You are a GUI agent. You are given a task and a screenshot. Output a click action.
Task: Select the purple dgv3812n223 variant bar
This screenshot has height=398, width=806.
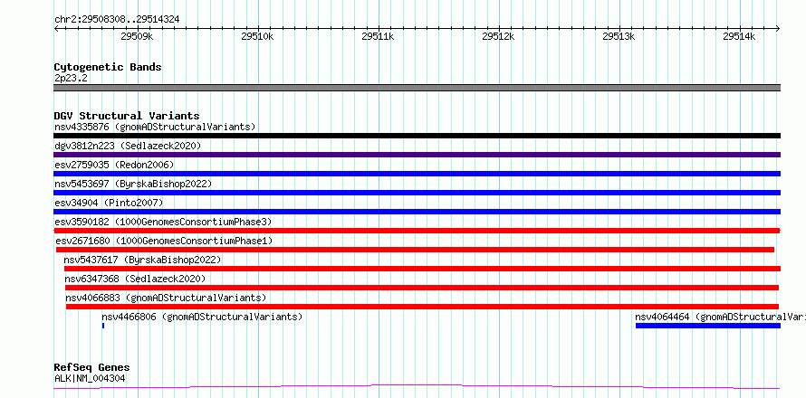point(417,155)
